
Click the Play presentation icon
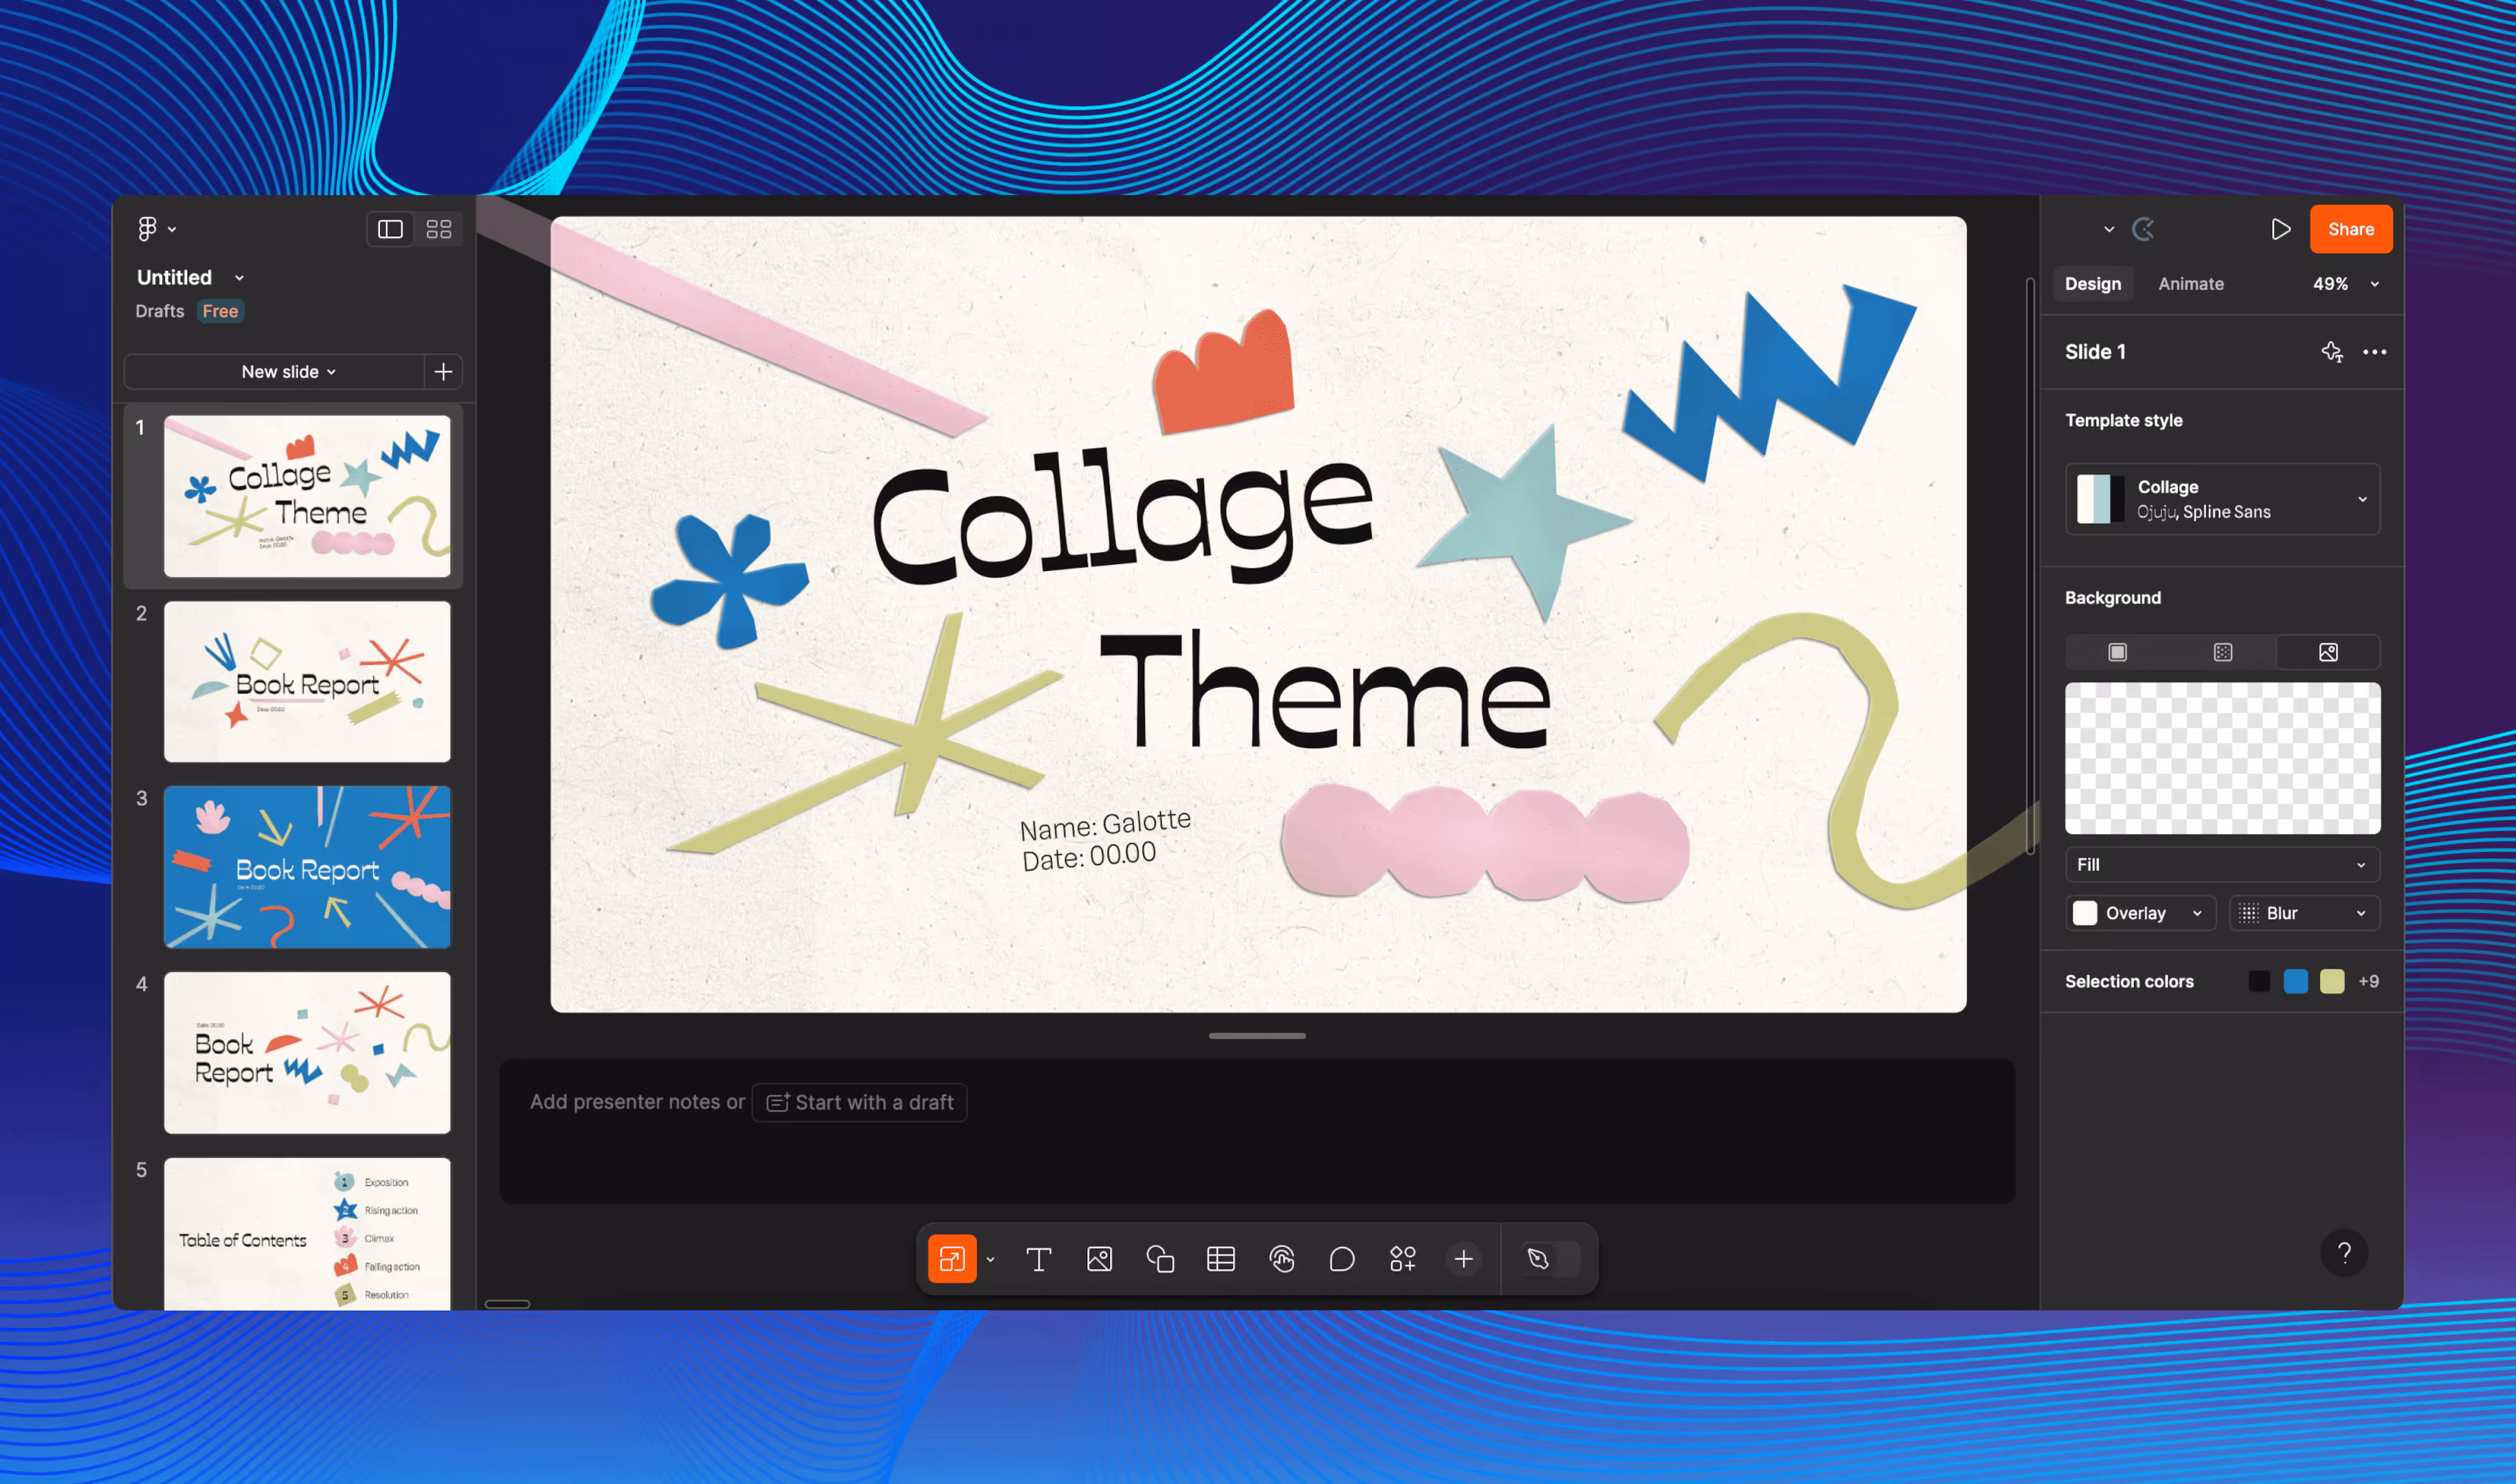2280,229
